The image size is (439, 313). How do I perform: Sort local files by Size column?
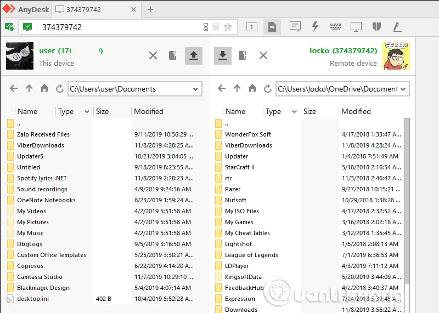(102, 112)
